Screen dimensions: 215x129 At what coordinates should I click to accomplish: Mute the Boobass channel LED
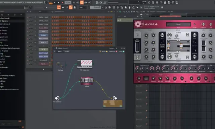[x=28, y=35]
